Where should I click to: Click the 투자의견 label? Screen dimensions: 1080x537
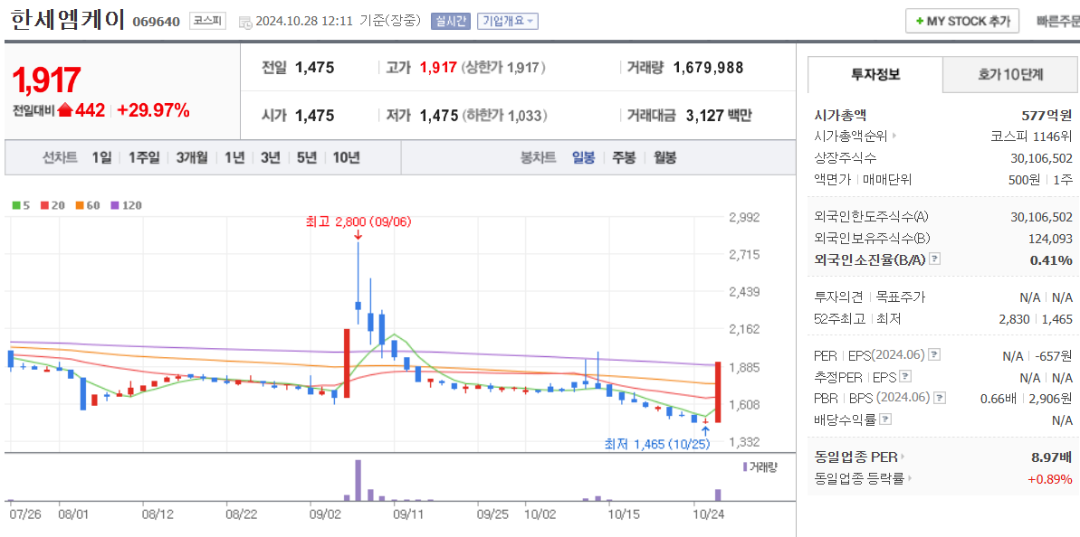click(838, 297)
